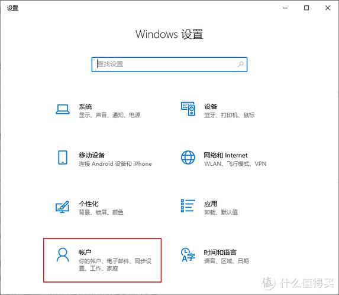Click the mobile device phone icon

click(x=63, y=158)
